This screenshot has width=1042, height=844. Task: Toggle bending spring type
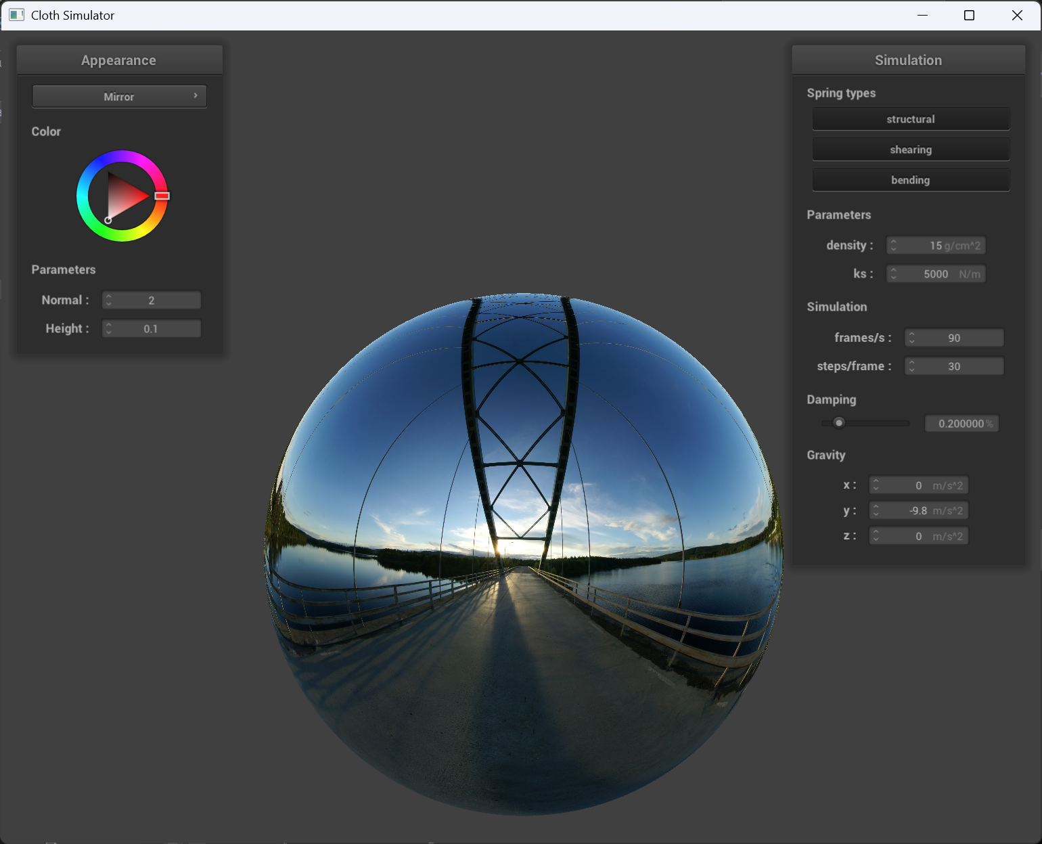point(911,180)
